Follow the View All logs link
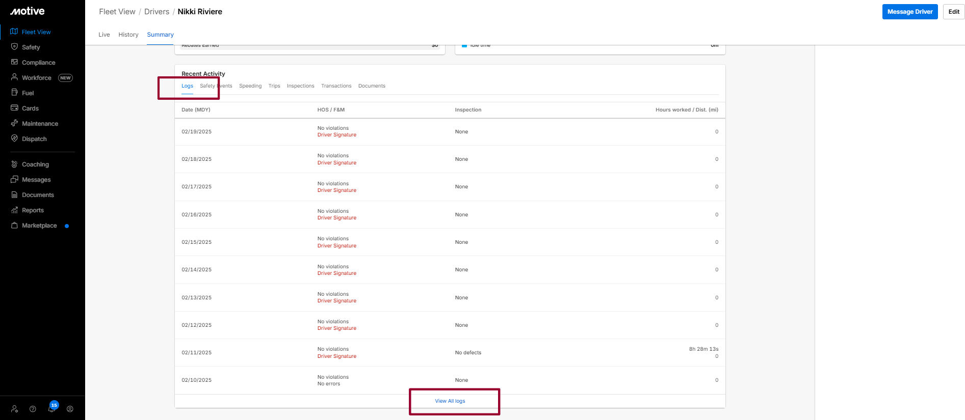This screenshot has height=420, width=965. point(450,401)
